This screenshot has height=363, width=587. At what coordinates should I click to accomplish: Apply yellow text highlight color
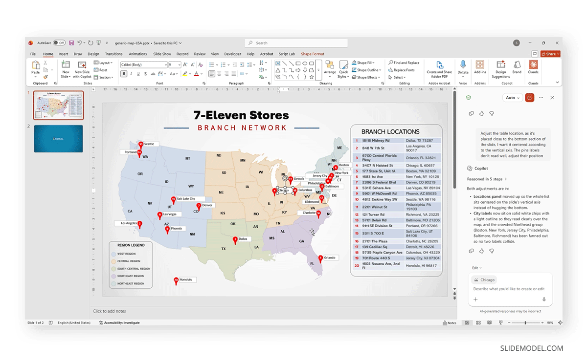(185, 74)
